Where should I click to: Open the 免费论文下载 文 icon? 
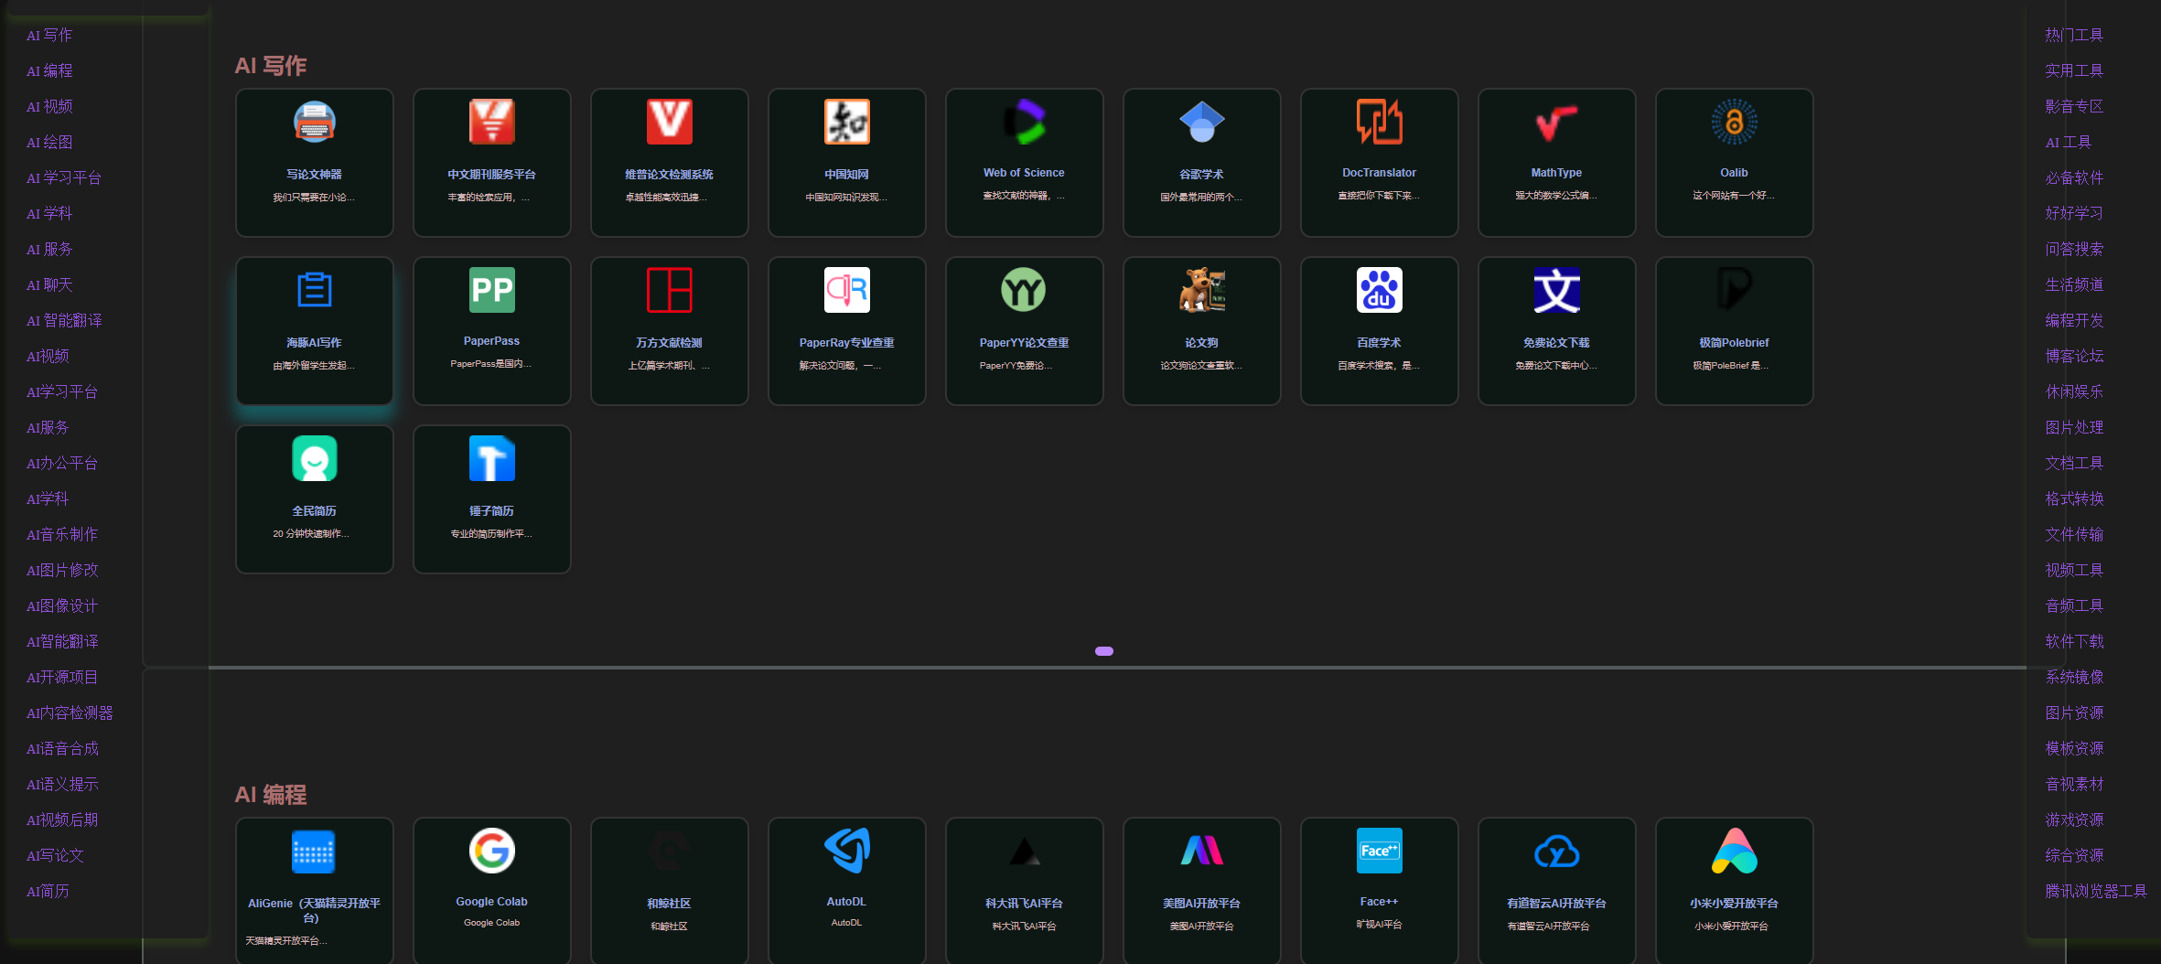(1556, 290)
